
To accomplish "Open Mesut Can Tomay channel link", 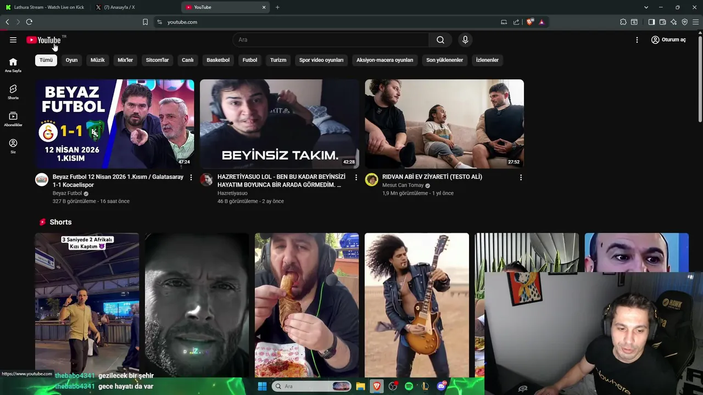I will pos(403,185).
